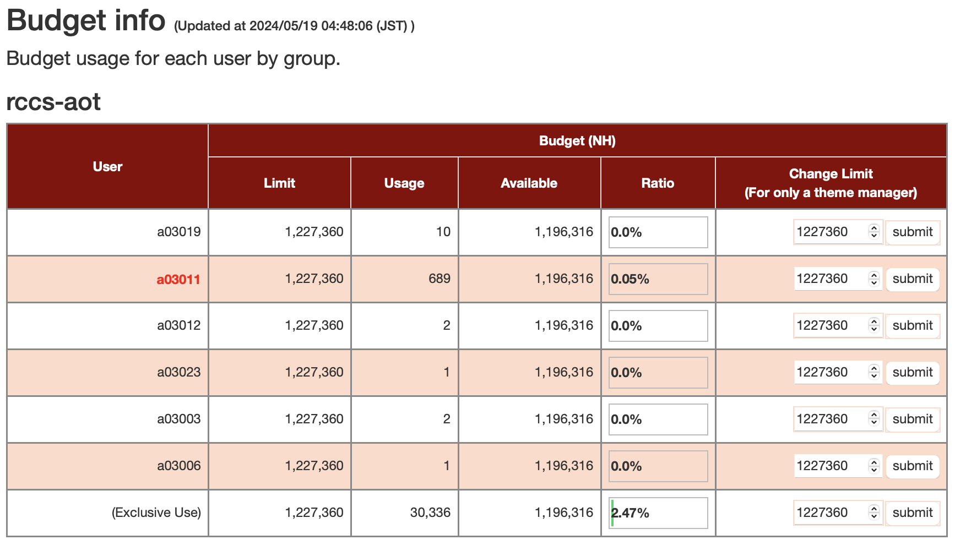Click the 0.0% ratio bar for a03019
The image size is (955, 545).
658,232
